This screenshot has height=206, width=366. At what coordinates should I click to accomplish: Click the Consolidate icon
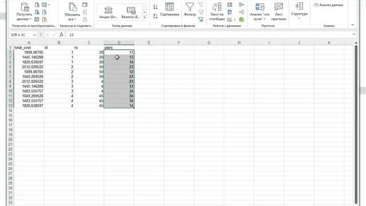(x=241, y=5)
